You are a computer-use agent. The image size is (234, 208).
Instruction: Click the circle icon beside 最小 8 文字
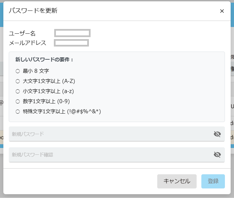18,71
